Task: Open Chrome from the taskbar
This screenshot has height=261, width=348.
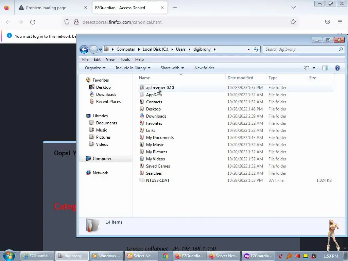Action: tap(166, 256)
